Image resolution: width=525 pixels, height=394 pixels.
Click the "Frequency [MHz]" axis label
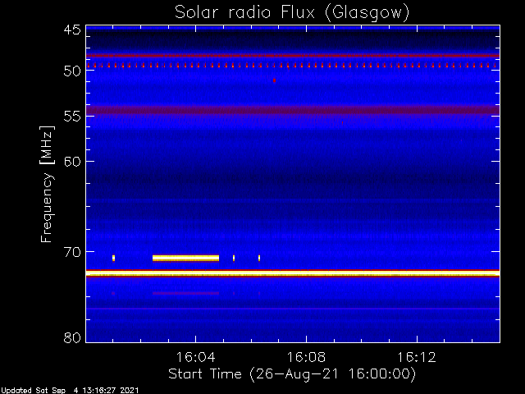(x=47, y=184)
